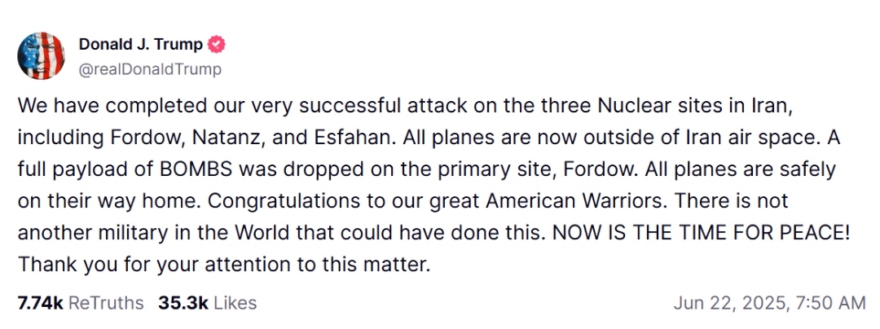Visit the @realDonaldTrump handle link
This screenshot has width=880, height=329.
150,69
